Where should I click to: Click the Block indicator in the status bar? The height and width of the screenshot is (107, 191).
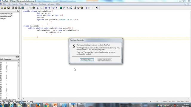click(x=173, y=101)
